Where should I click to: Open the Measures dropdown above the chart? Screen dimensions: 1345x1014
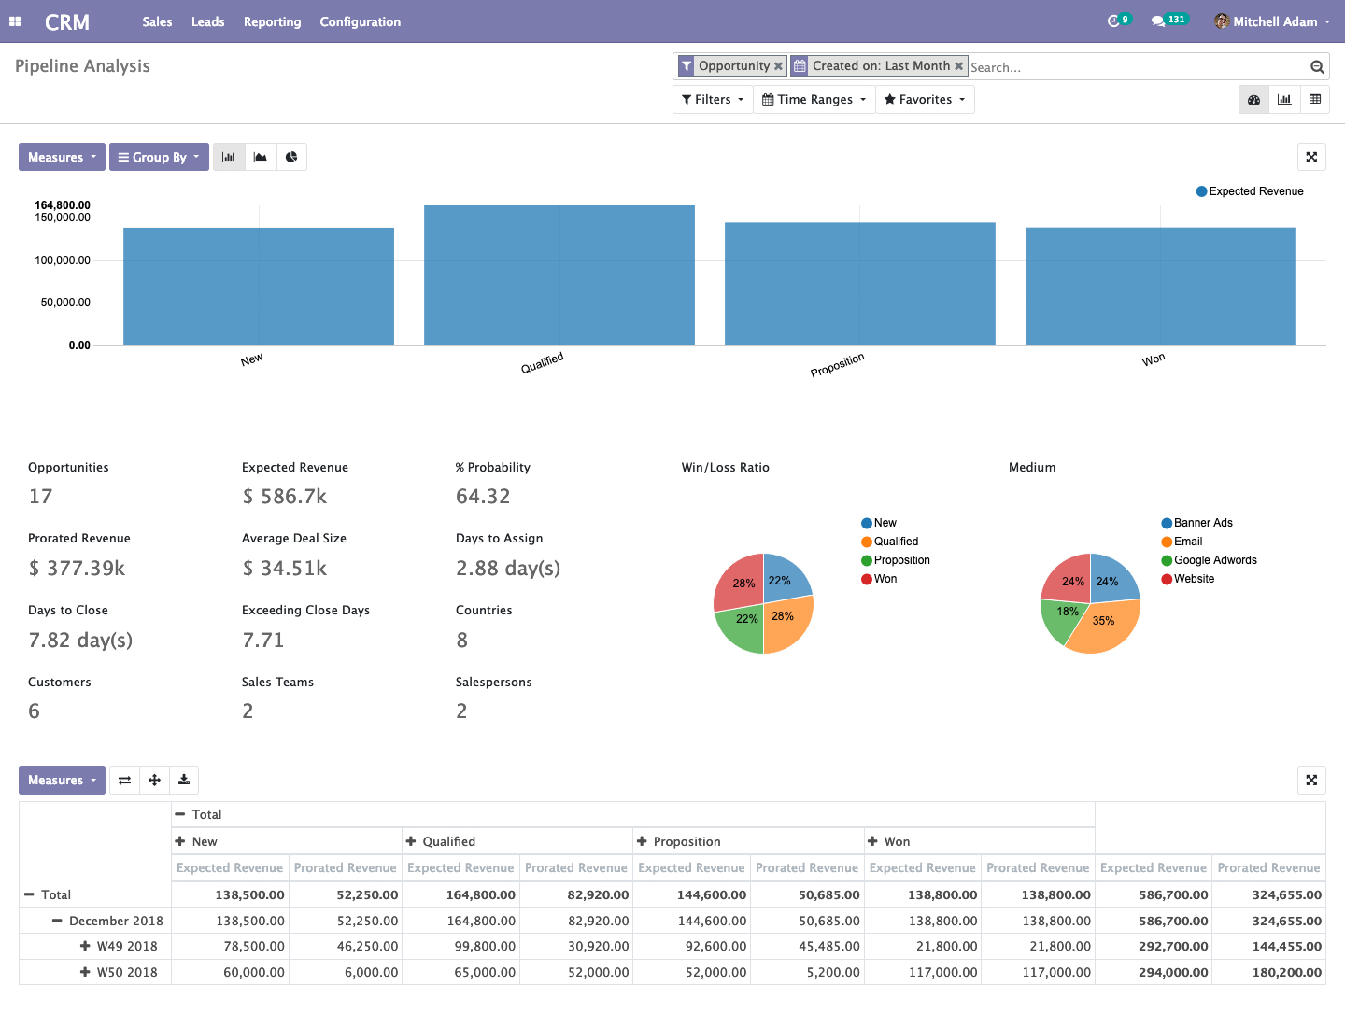point(61,157)
